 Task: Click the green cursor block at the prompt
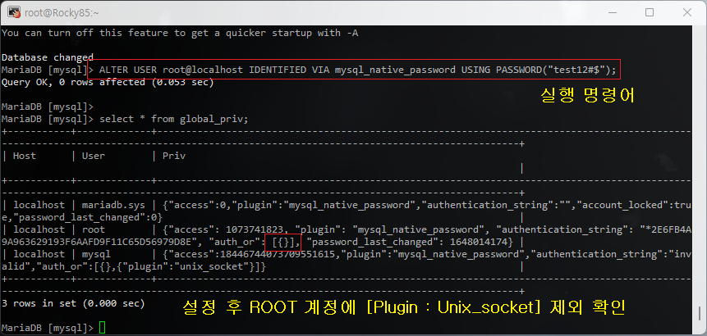pos(103,328)
